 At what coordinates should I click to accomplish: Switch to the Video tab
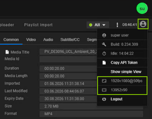pyautogui.click(x=31, y=40)
